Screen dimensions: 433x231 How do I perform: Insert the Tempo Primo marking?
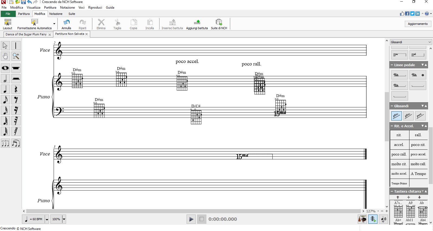click(399, 183)
